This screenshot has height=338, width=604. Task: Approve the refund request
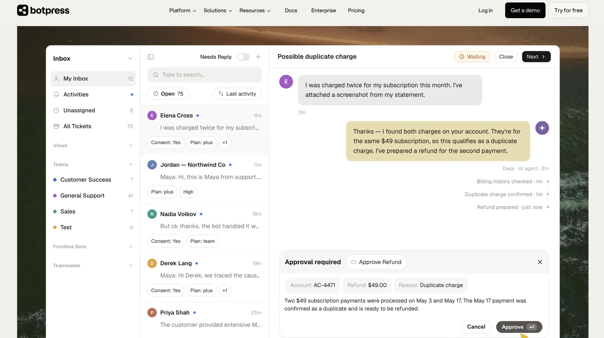tap(519, 327)
